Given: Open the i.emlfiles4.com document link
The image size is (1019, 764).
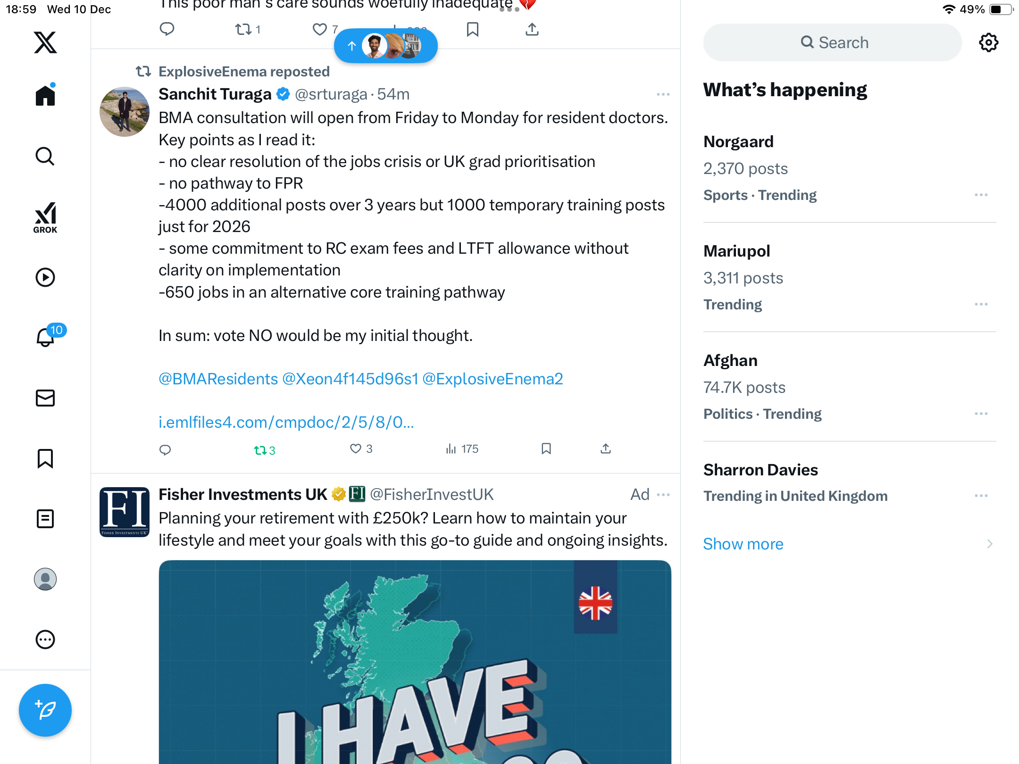Looking at the screenshot, I should click(x=286, y=422).
